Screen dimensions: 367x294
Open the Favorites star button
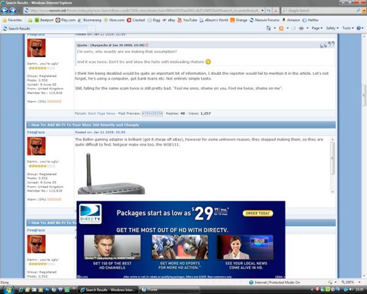point(12,20)
